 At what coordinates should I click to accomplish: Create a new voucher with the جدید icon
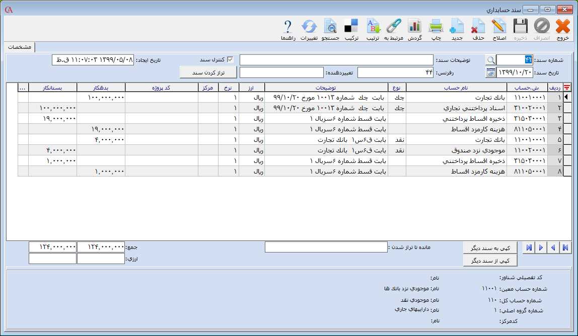coord(457,27)
